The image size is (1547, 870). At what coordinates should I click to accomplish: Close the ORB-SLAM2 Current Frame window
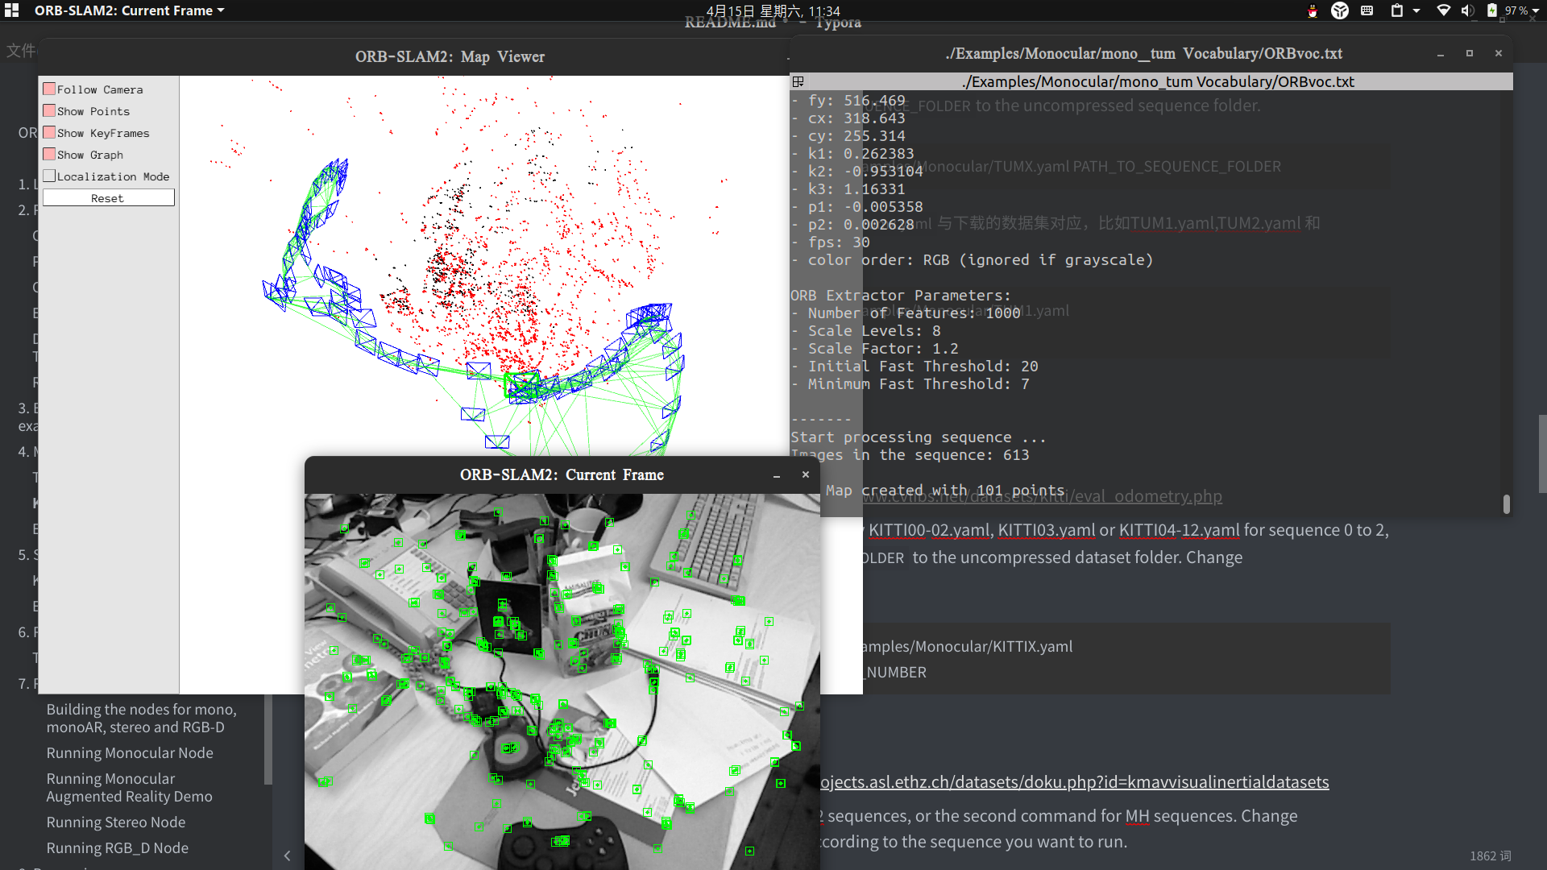pyautogui.click(x=805, y=474)
